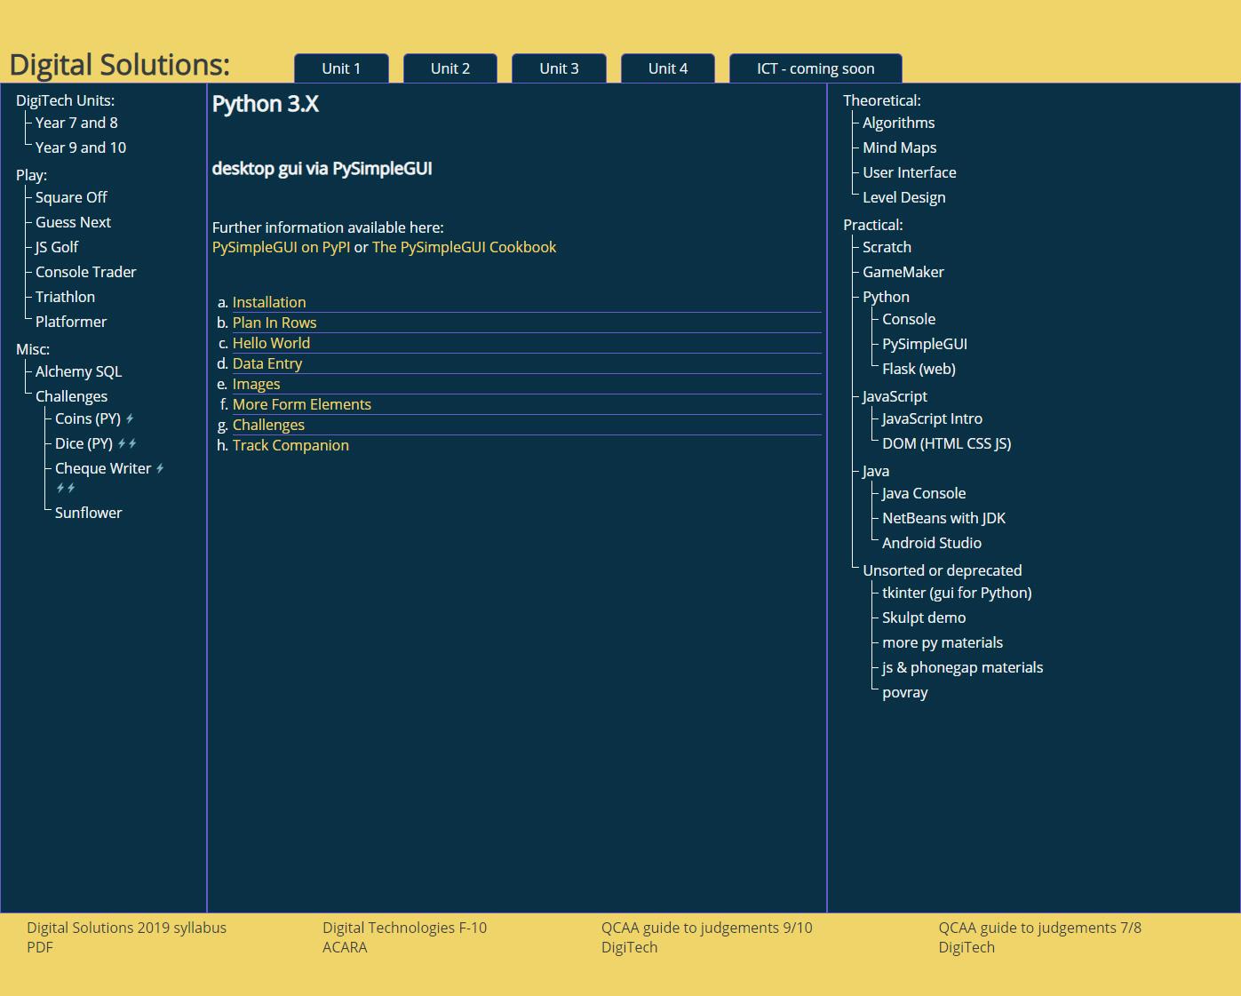Select the JavaScript tree node

[x=895, y=396]
